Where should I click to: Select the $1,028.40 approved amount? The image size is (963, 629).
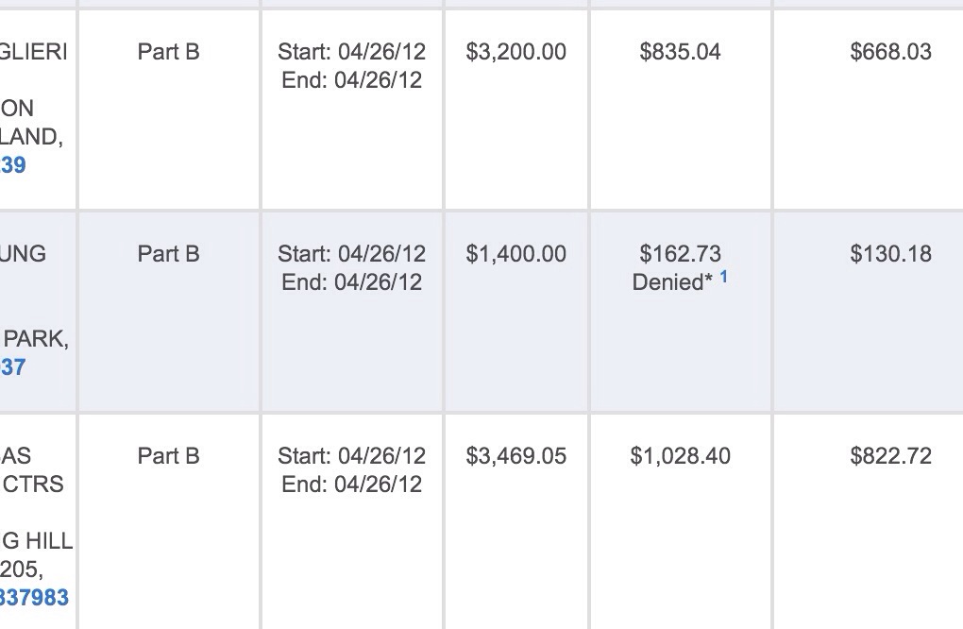coord(680,456)
